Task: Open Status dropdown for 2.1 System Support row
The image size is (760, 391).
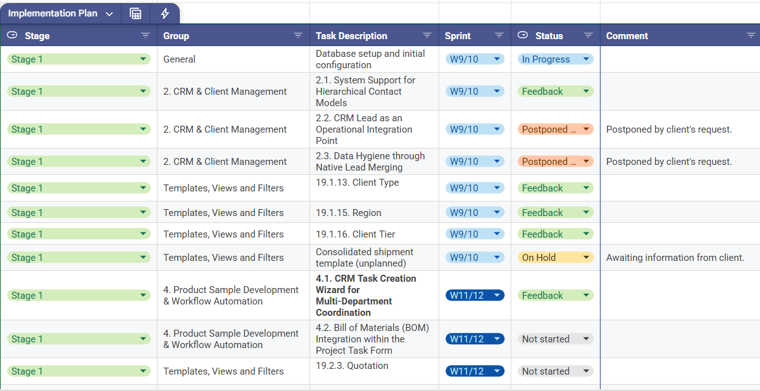Action: (x=556, y=92)
